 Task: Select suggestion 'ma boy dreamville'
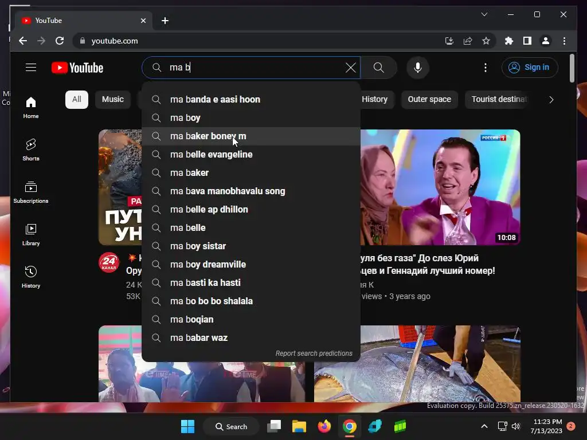click(251, 264)
